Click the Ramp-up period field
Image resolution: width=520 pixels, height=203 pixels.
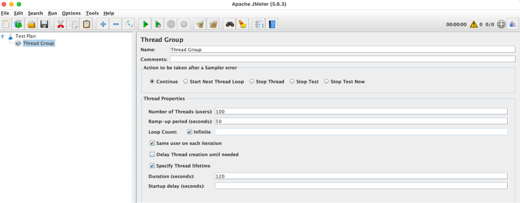[361, 121]
